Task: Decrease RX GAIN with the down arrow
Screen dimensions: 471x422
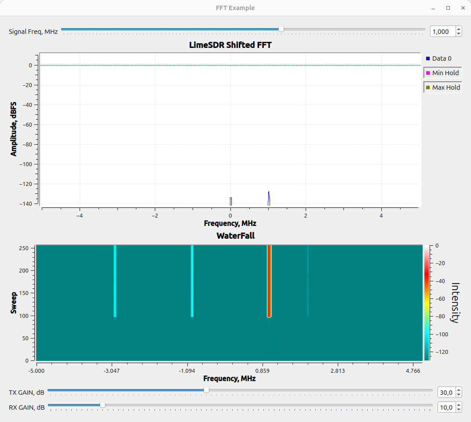Action: click(459, 410)
